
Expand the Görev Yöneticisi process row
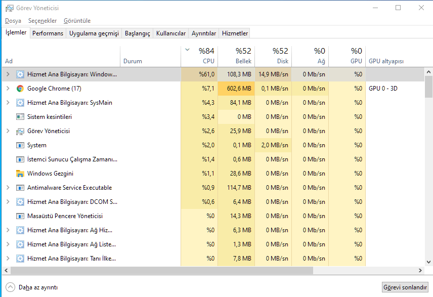pos(8,131)
